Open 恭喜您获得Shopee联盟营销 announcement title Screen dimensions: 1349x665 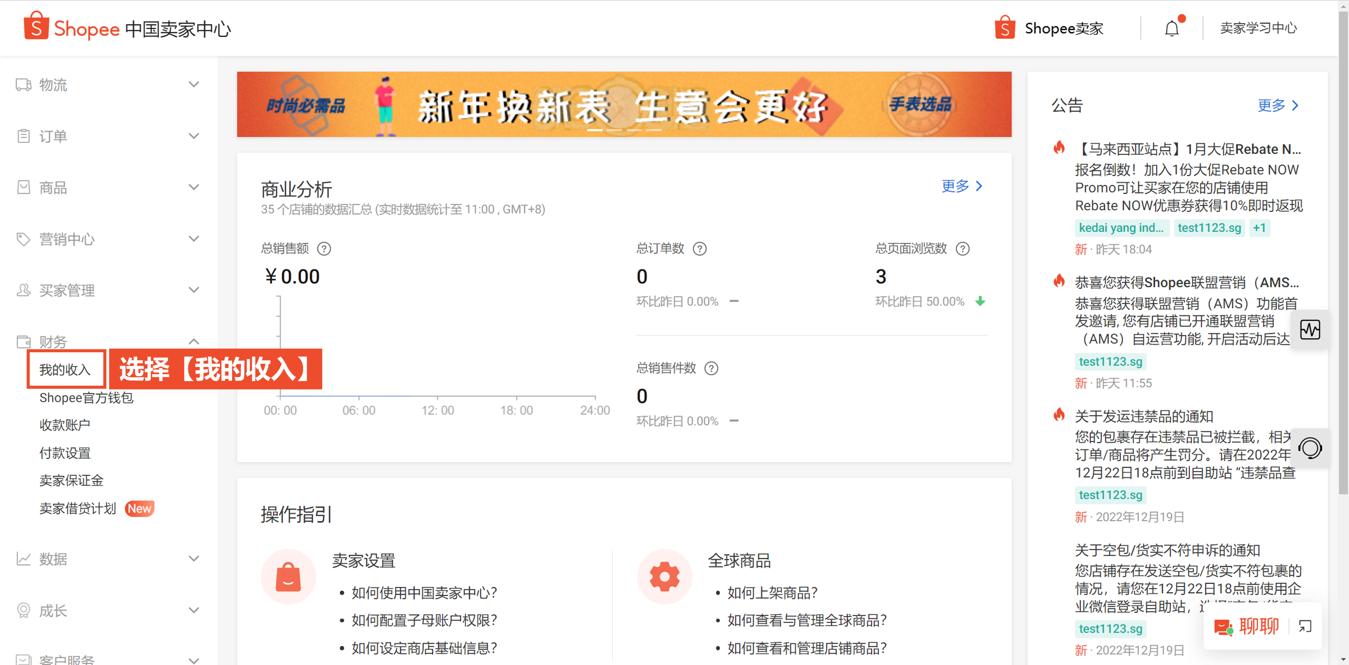(x=1187, y=283)
